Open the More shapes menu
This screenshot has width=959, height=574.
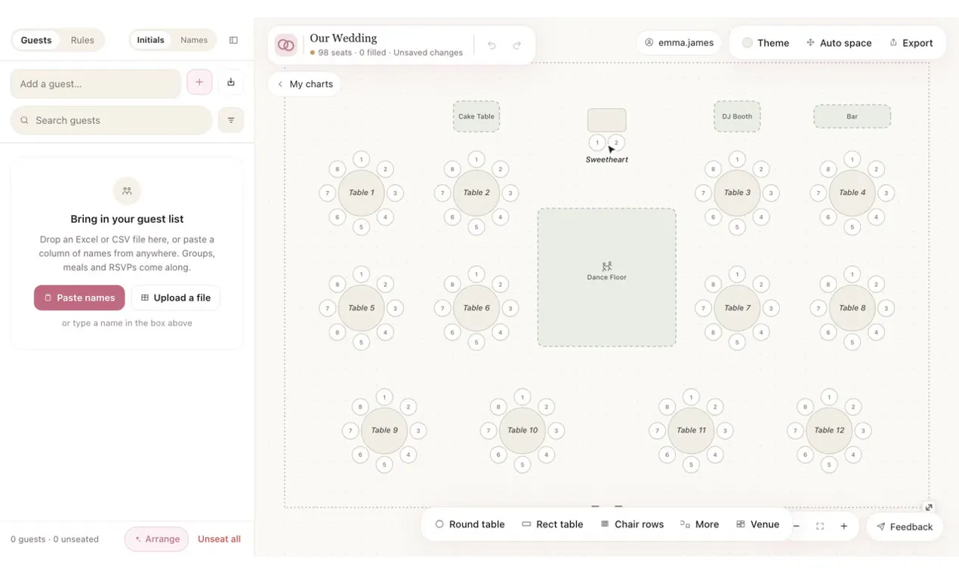[699, 524]
